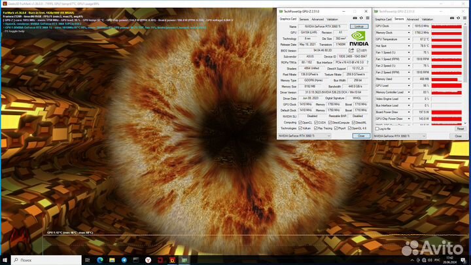Open the Windows Start menu
This screenshot has width=471, height=265.
click(5, 260)
